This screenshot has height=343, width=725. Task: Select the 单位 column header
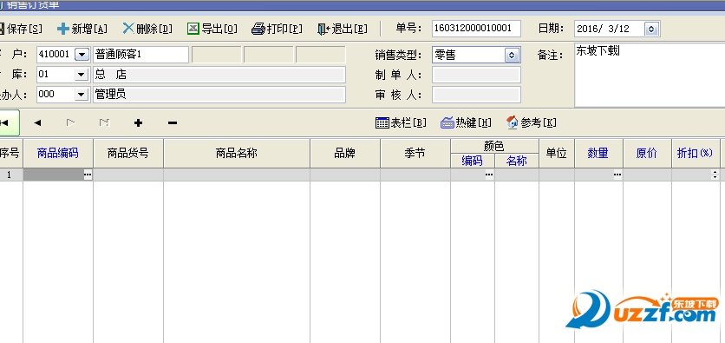[x=557, y=153]
